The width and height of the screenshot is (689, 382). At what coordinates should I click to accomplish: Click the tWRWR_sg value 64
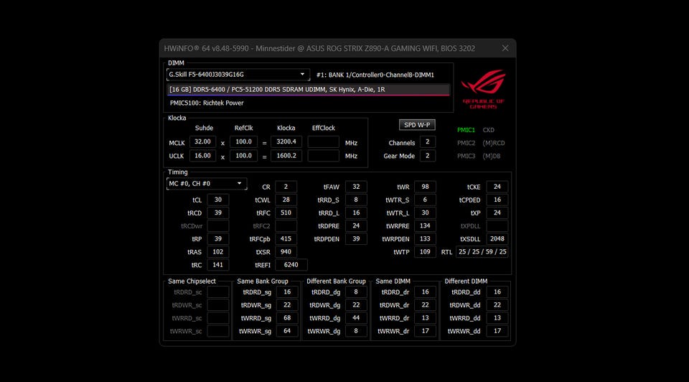[287, 331]
